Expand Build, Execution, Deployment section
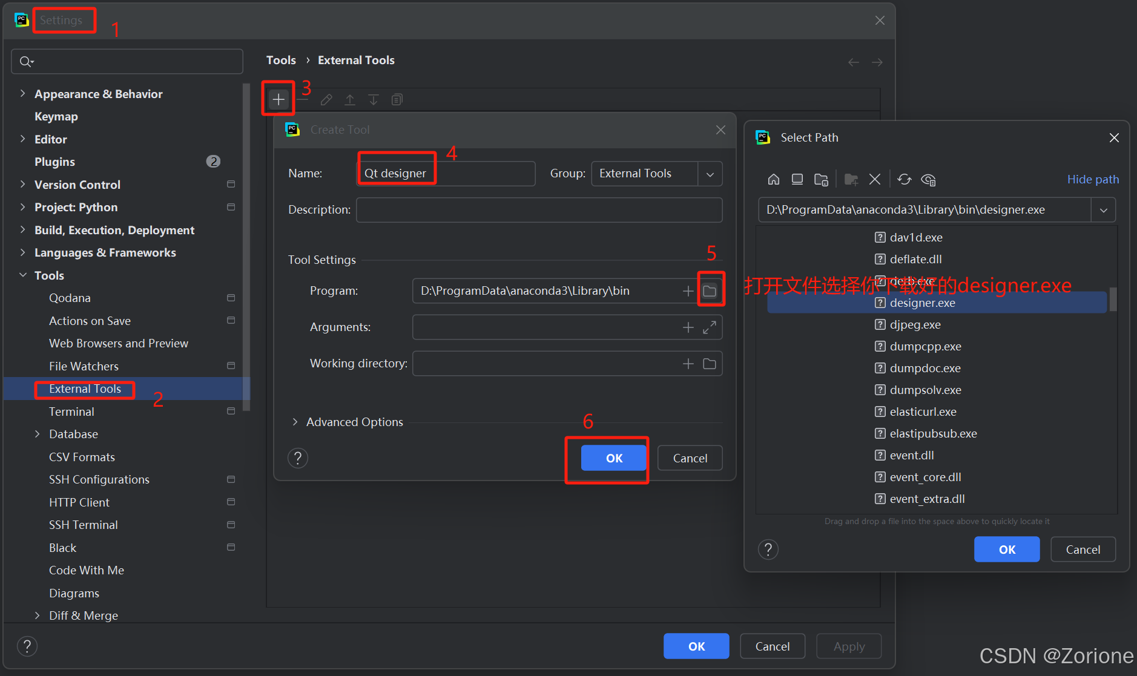Image resolution: width=1137 pixels, height=676 pixels. 22,229
